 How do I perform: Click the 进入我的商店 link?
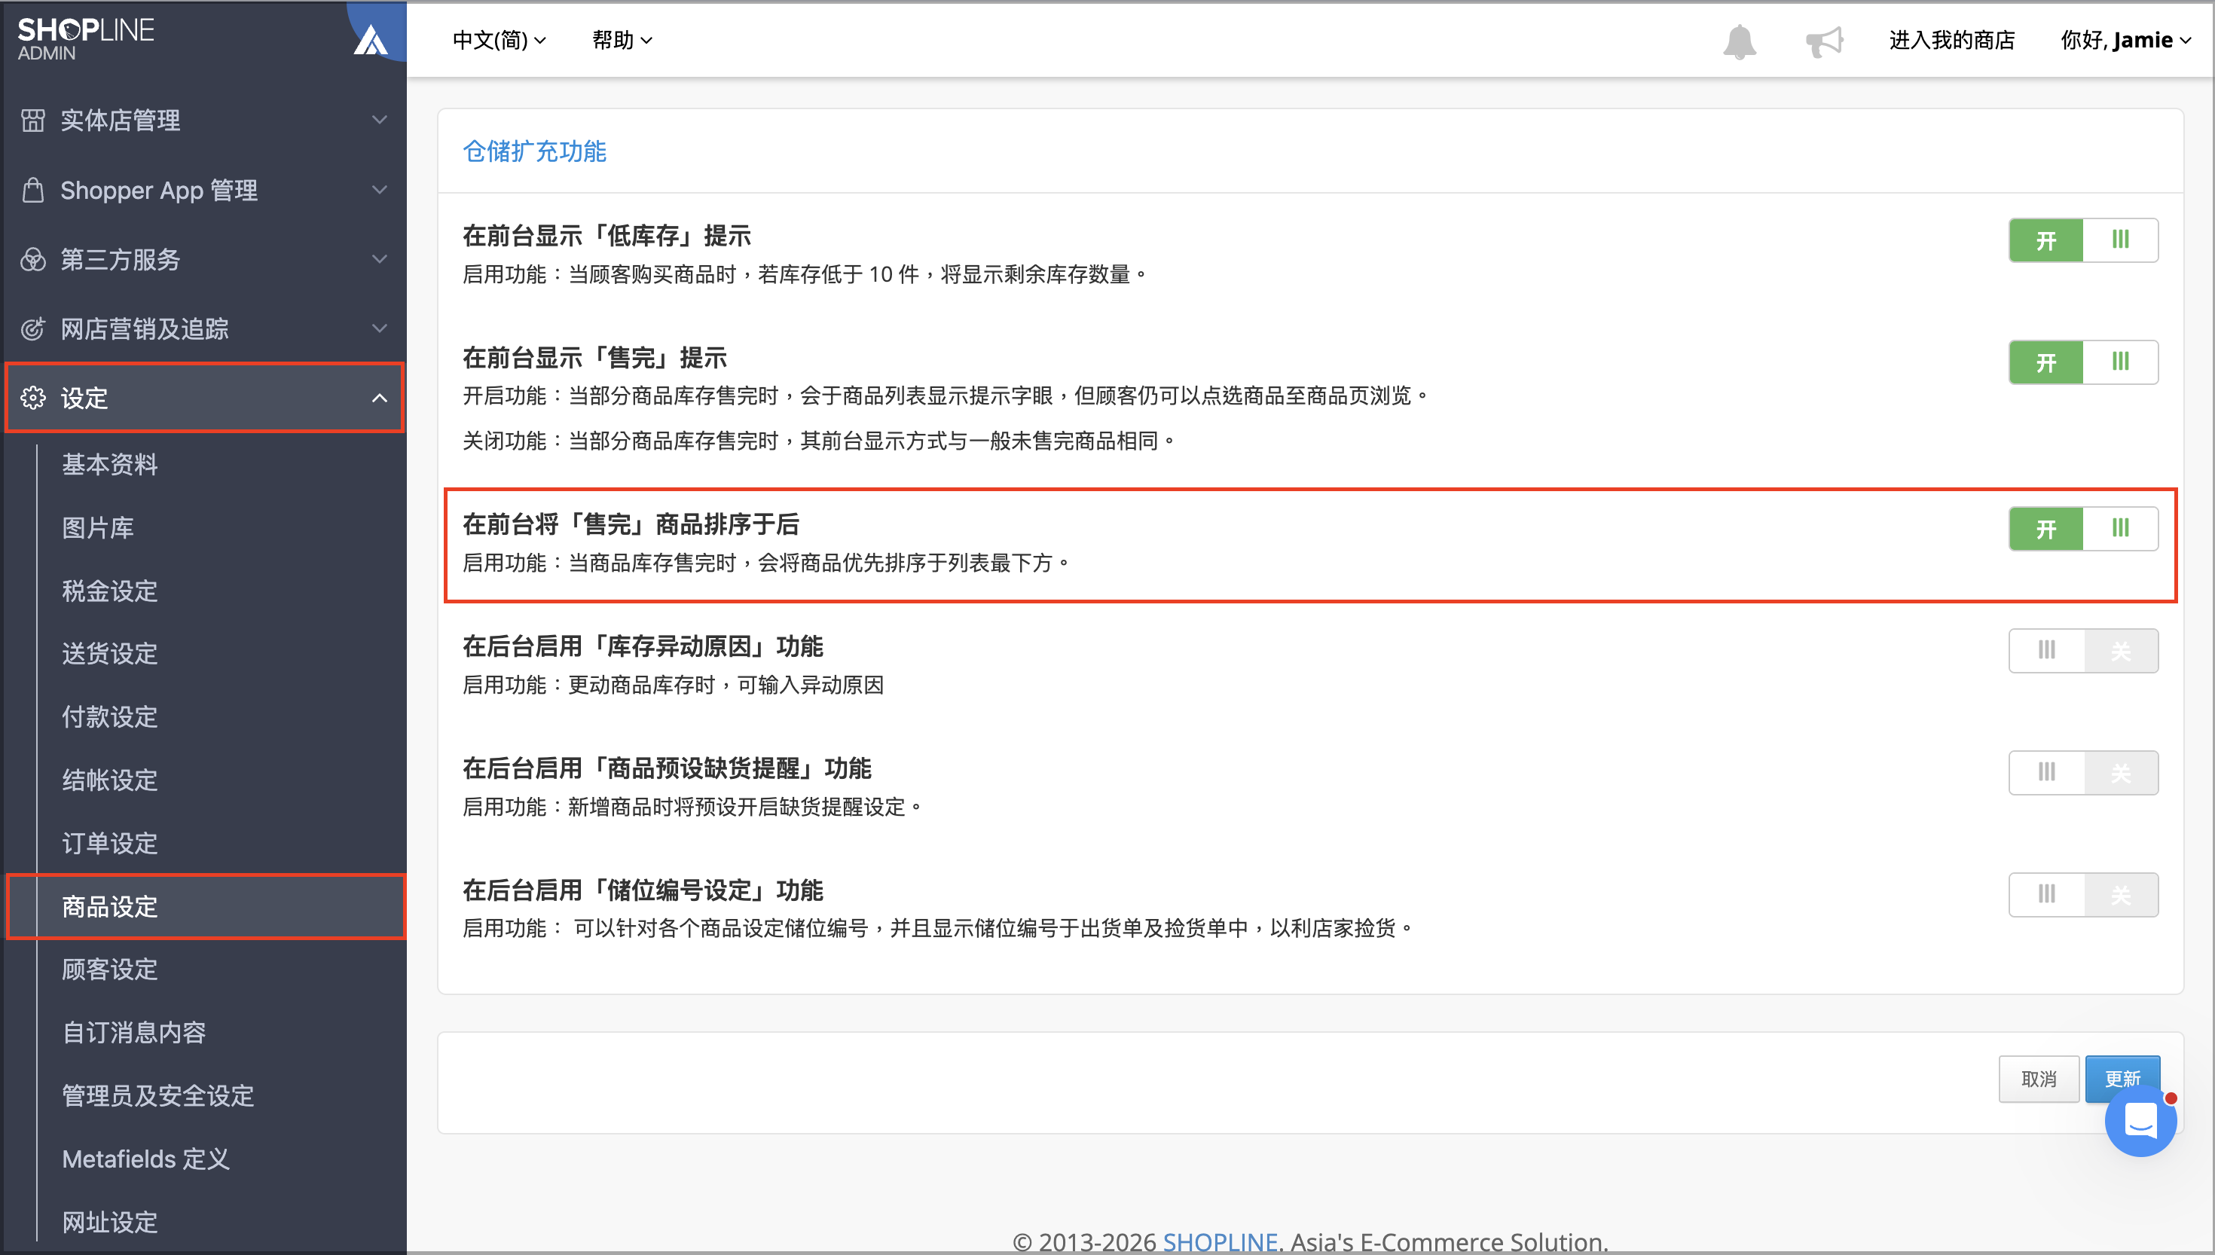point(1951,41)
